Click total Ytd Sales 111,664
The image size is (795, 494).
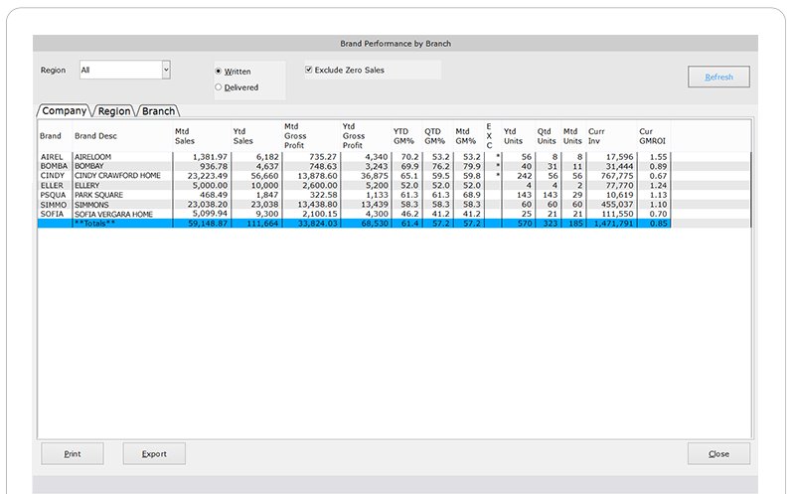coord(262,224)
